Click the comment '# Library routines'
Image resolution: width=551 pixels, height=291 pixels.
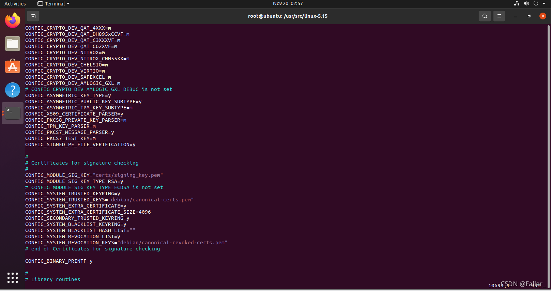(53, 279)
